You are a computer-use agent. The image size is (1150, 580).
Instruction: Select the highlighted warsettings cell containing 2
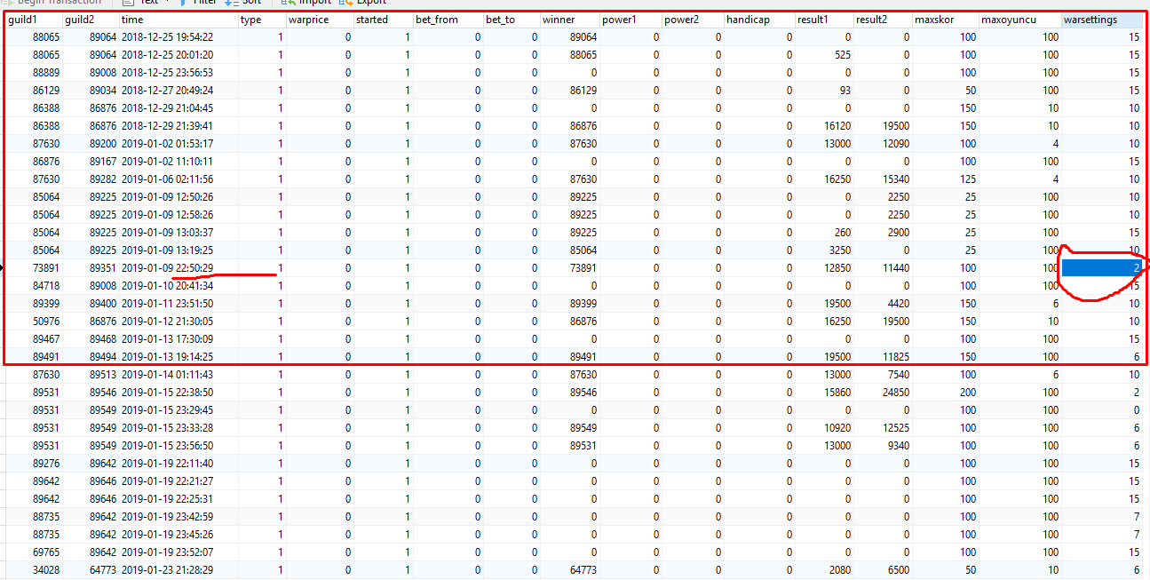[1100, 267]
